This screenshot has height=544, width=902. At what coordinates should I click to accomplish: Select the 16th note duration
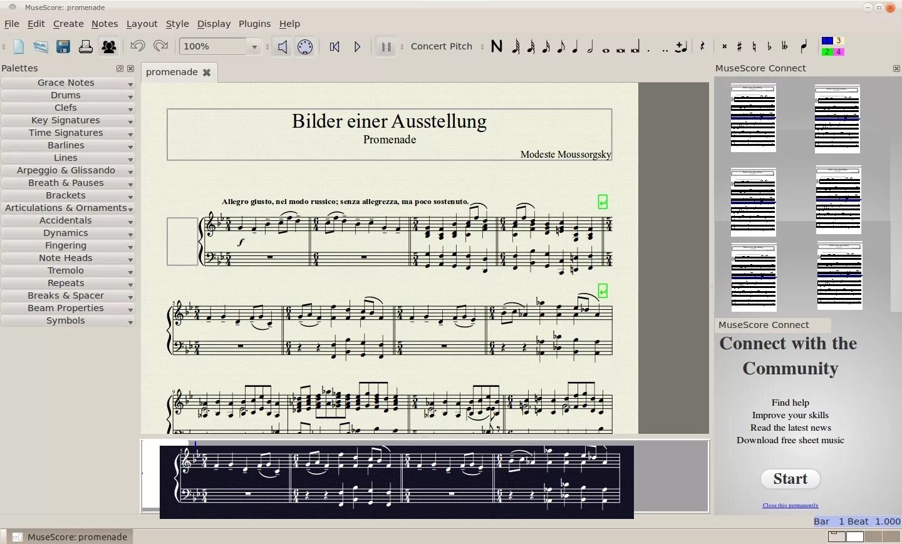coord(546,46)
